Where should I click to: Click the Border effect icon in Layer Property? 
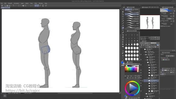click(167, 56)
